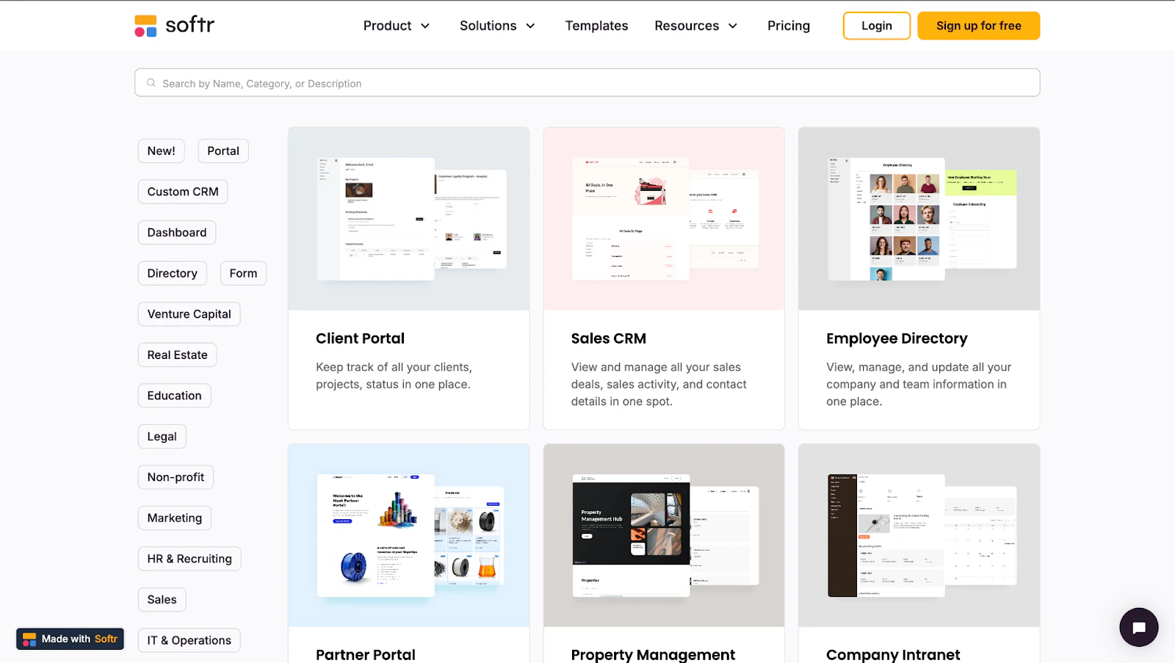Open the Employee Directory template thumbnail
Viewport: 1175px width, 663px height.
point(919,219)
